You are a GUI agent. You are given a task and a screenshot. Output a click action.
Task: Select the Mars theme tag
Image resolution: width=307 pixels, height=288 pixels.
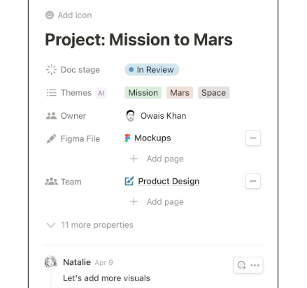coord(180,93)
